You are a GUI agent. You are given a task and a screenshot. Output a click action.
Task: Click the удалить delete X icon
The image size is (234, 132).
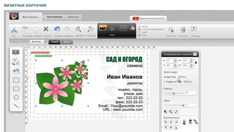46,29
